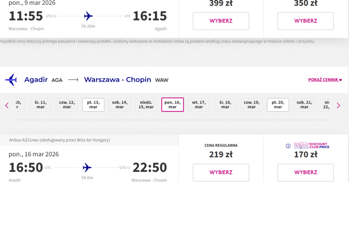Select the pt. 20, mar date tab
Viewport: 349px width, 250px height.
(x=278, y=105)
